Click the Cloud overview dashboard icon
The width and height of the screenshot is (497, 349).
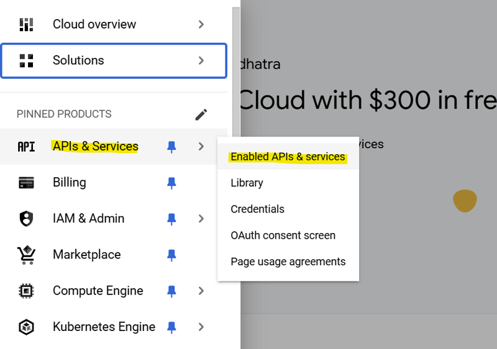(x=26, y=25)
